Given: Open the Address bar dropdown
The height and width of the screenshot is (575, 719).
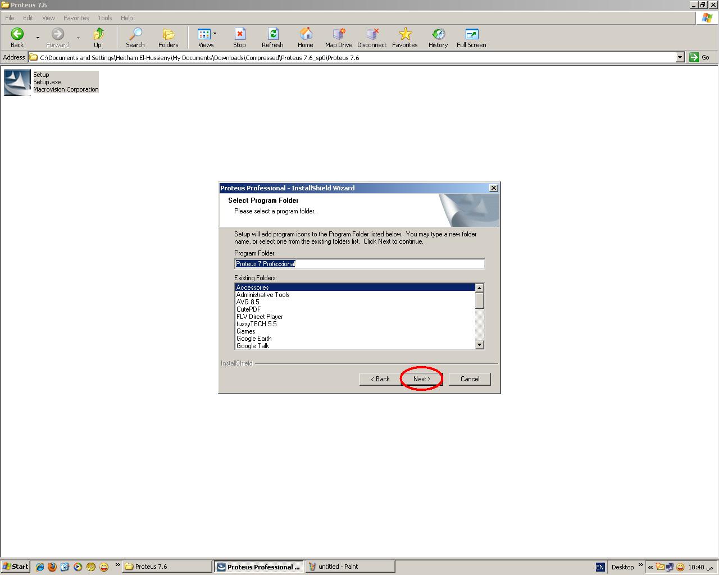Looking at the screenshot, I should (x=680, y=57).
